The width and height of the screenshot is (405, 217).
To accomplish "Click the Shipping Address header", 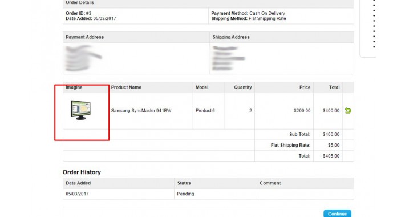I will point(231,37).
